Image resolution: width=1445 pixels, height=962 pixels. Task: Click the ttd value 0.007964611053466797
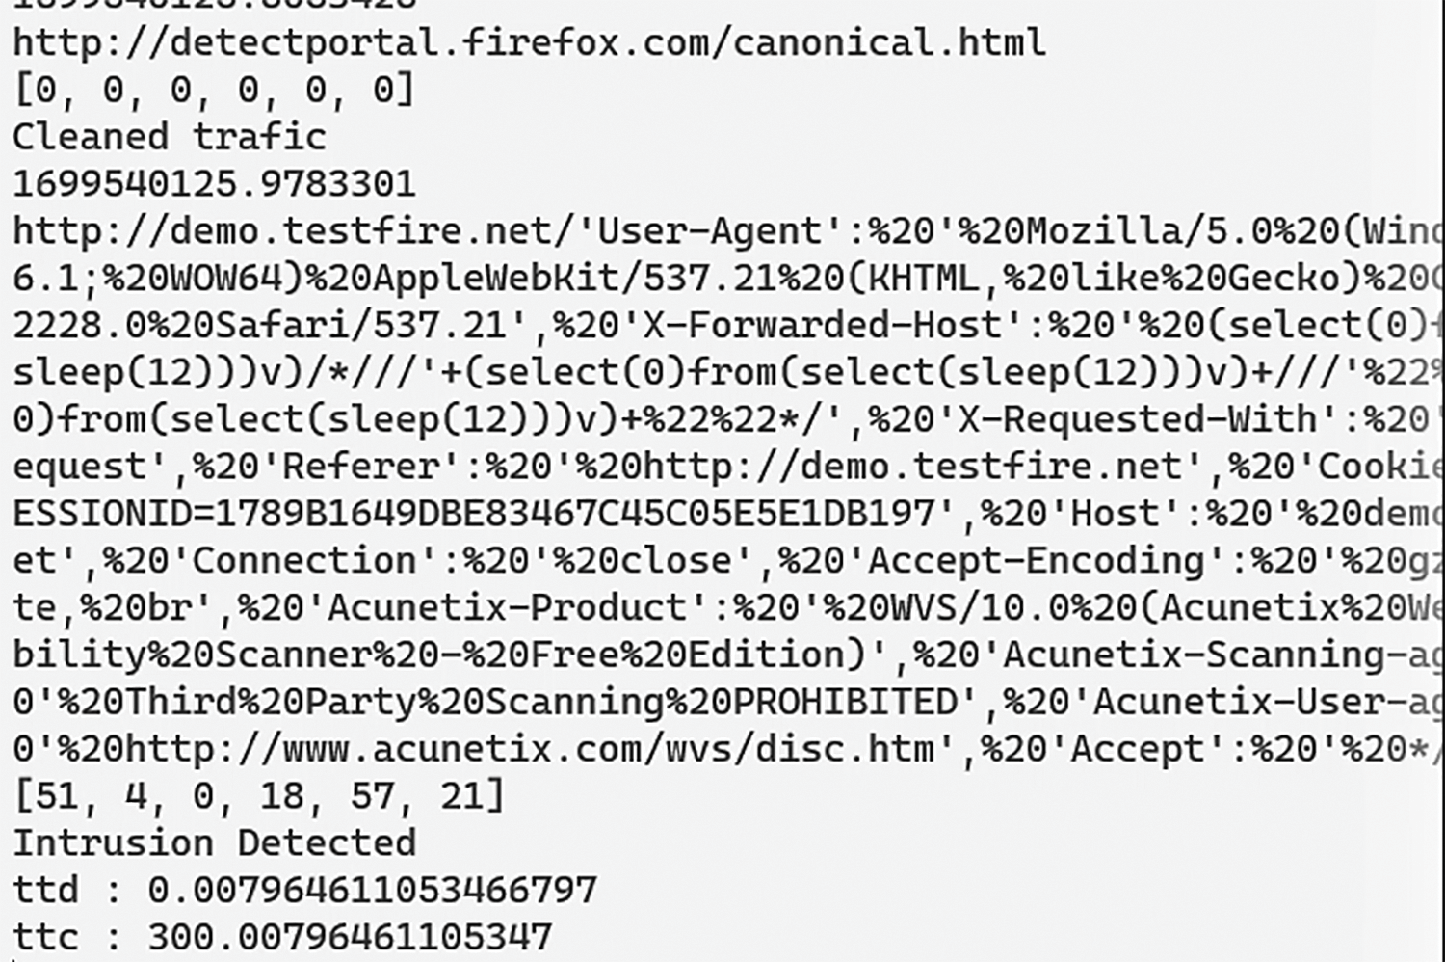(x=372, y=891)
